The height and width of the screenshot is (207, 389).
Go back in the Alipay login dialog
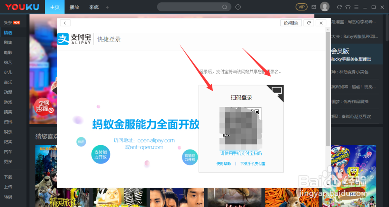click(x=65, y=23)
